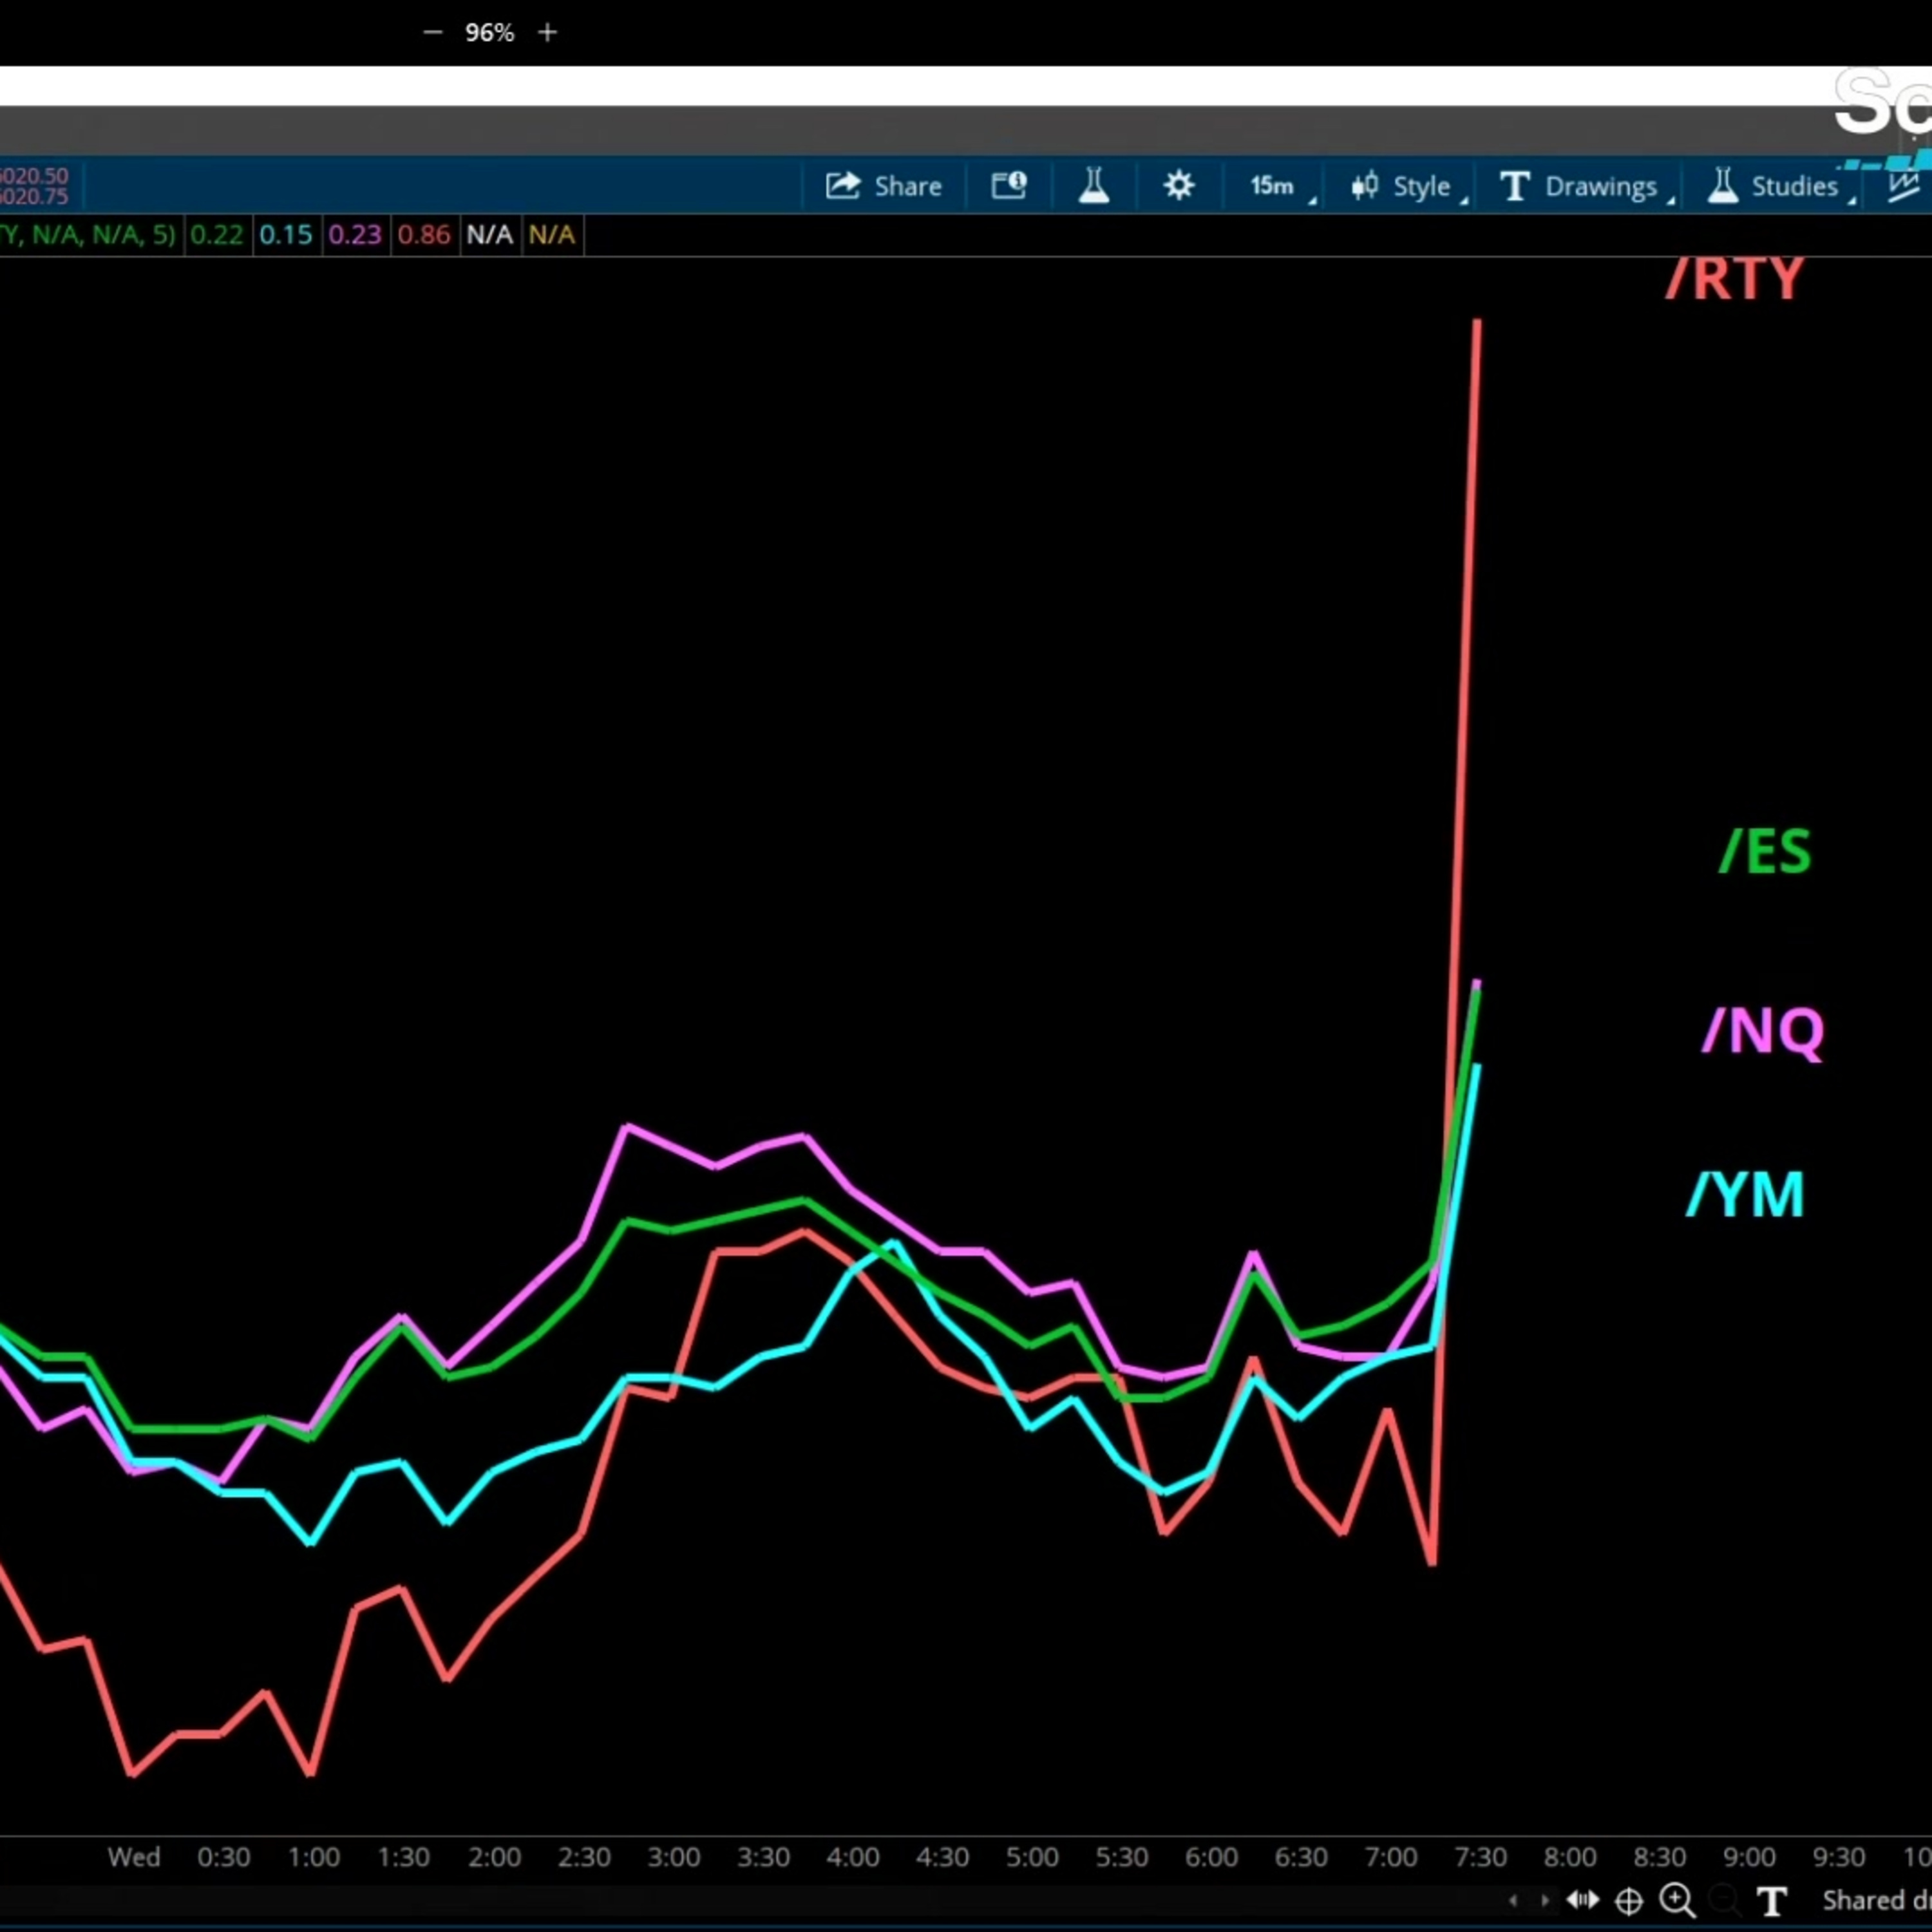
Task: Select the /RTY text label on chart
Action: point(1735,279)
